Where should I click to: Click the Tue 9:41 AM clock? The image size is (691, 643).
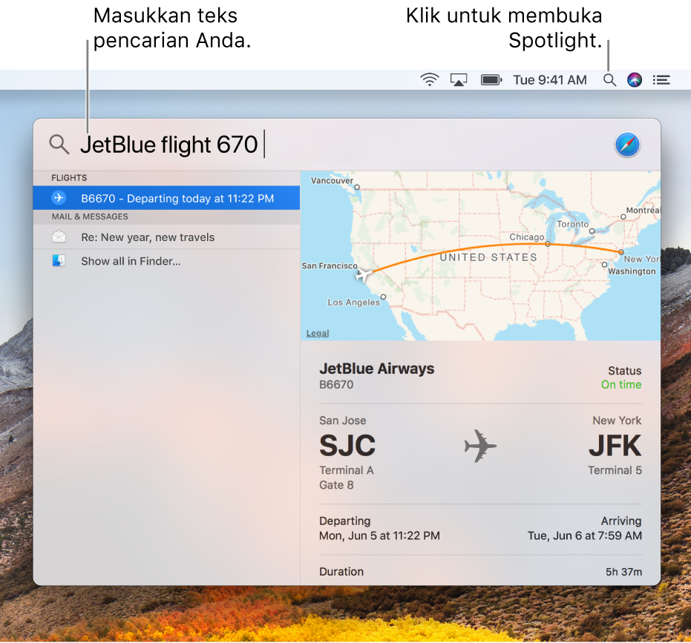(x=549, y=80)
